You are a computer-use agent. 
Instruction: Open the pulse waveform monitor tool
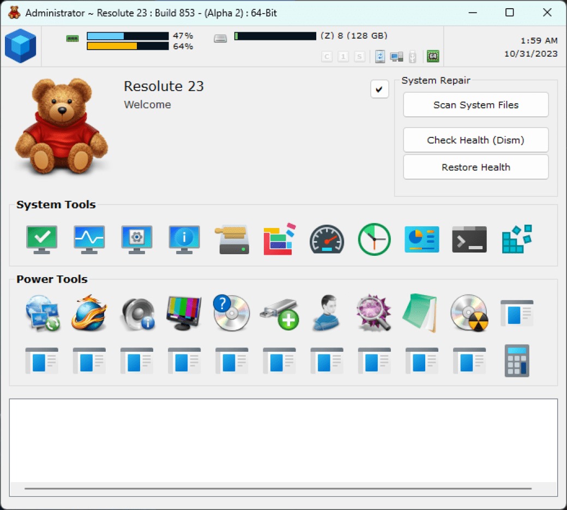[89, 239]
